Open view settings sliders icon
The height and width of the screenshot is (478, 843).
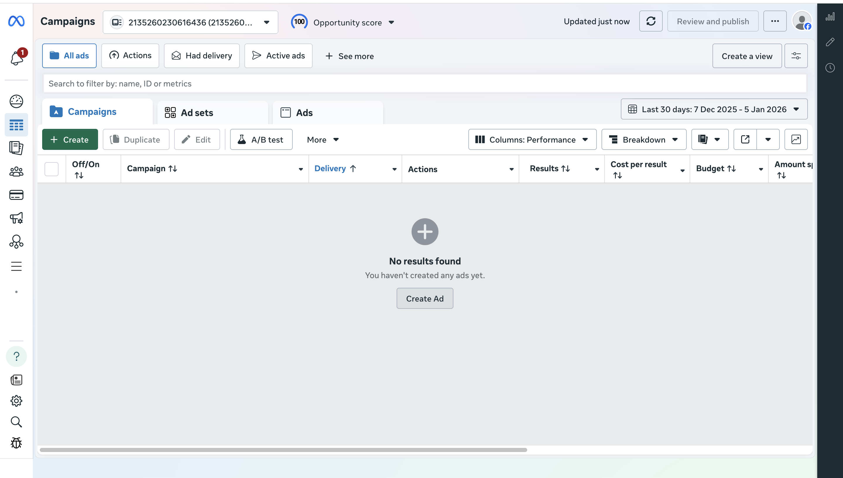coord(796,56)
